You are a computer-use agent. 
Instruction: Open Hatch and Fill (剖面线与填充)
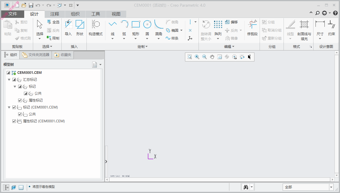[x=304, y=30]
